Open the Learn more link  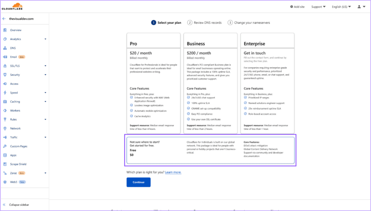pyautogui.click(x=173, y=172)
